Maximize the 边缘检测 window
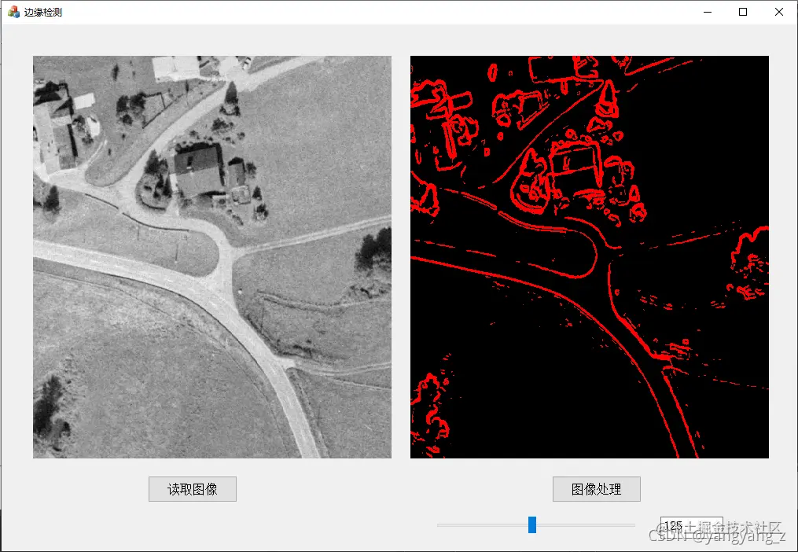 (742, 12)
